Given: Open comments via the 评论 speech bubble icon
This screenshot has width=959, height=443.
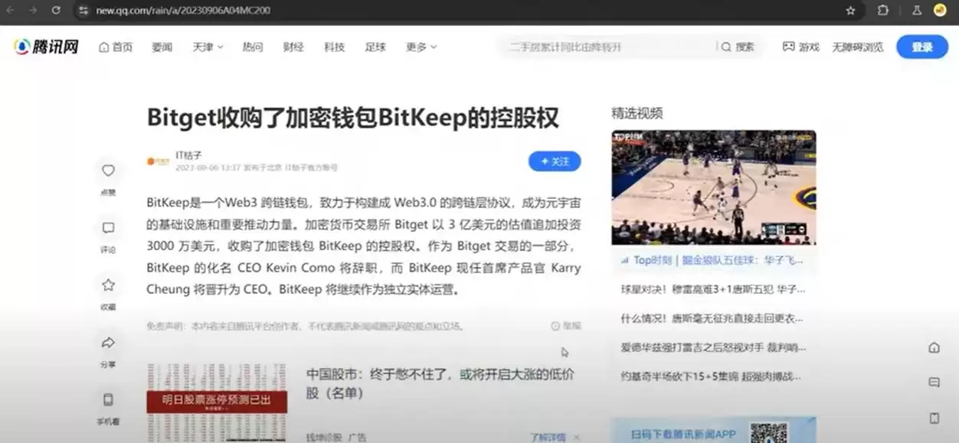Looking at the screenshot, I should (x=108, y=228).
